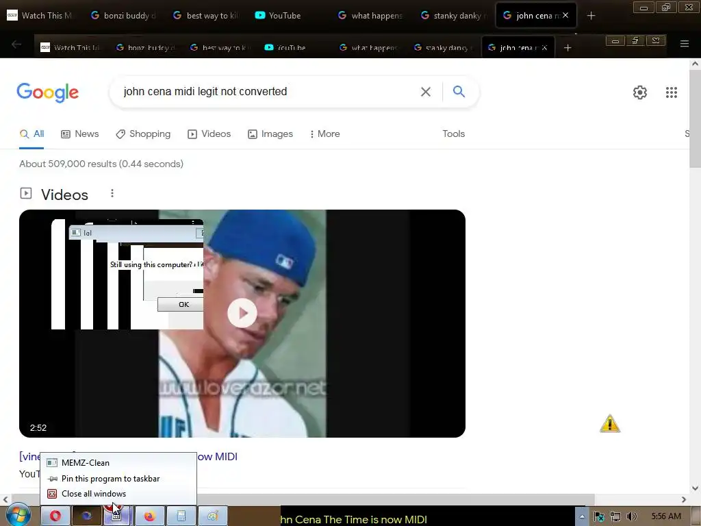The height and width of the screenshot is (526, 701).
Task: Choose Close all windows in jump list
Action: pos(118,494)
